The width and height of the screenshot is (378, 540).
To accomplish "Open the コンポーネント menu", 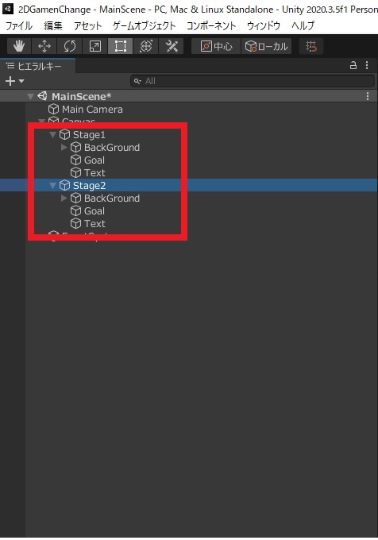I will [x=211, y=26].
